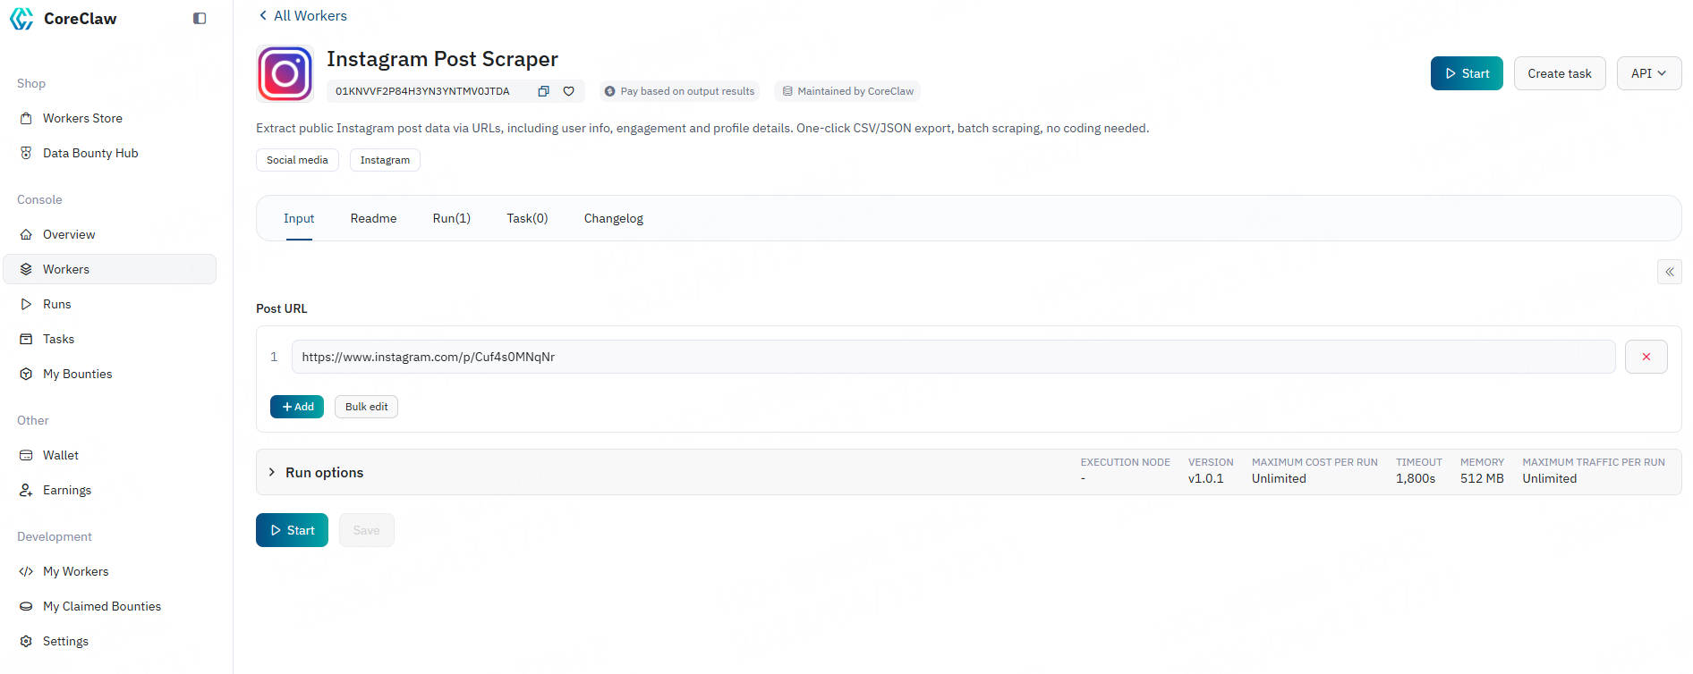The height and width of the screenshot is (674, 1693).
Task: Open the API dropdown
Action: click(x=1648, y=73)
